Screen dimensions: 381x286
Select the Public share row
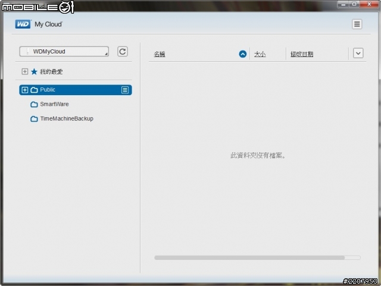click(76, 90)
